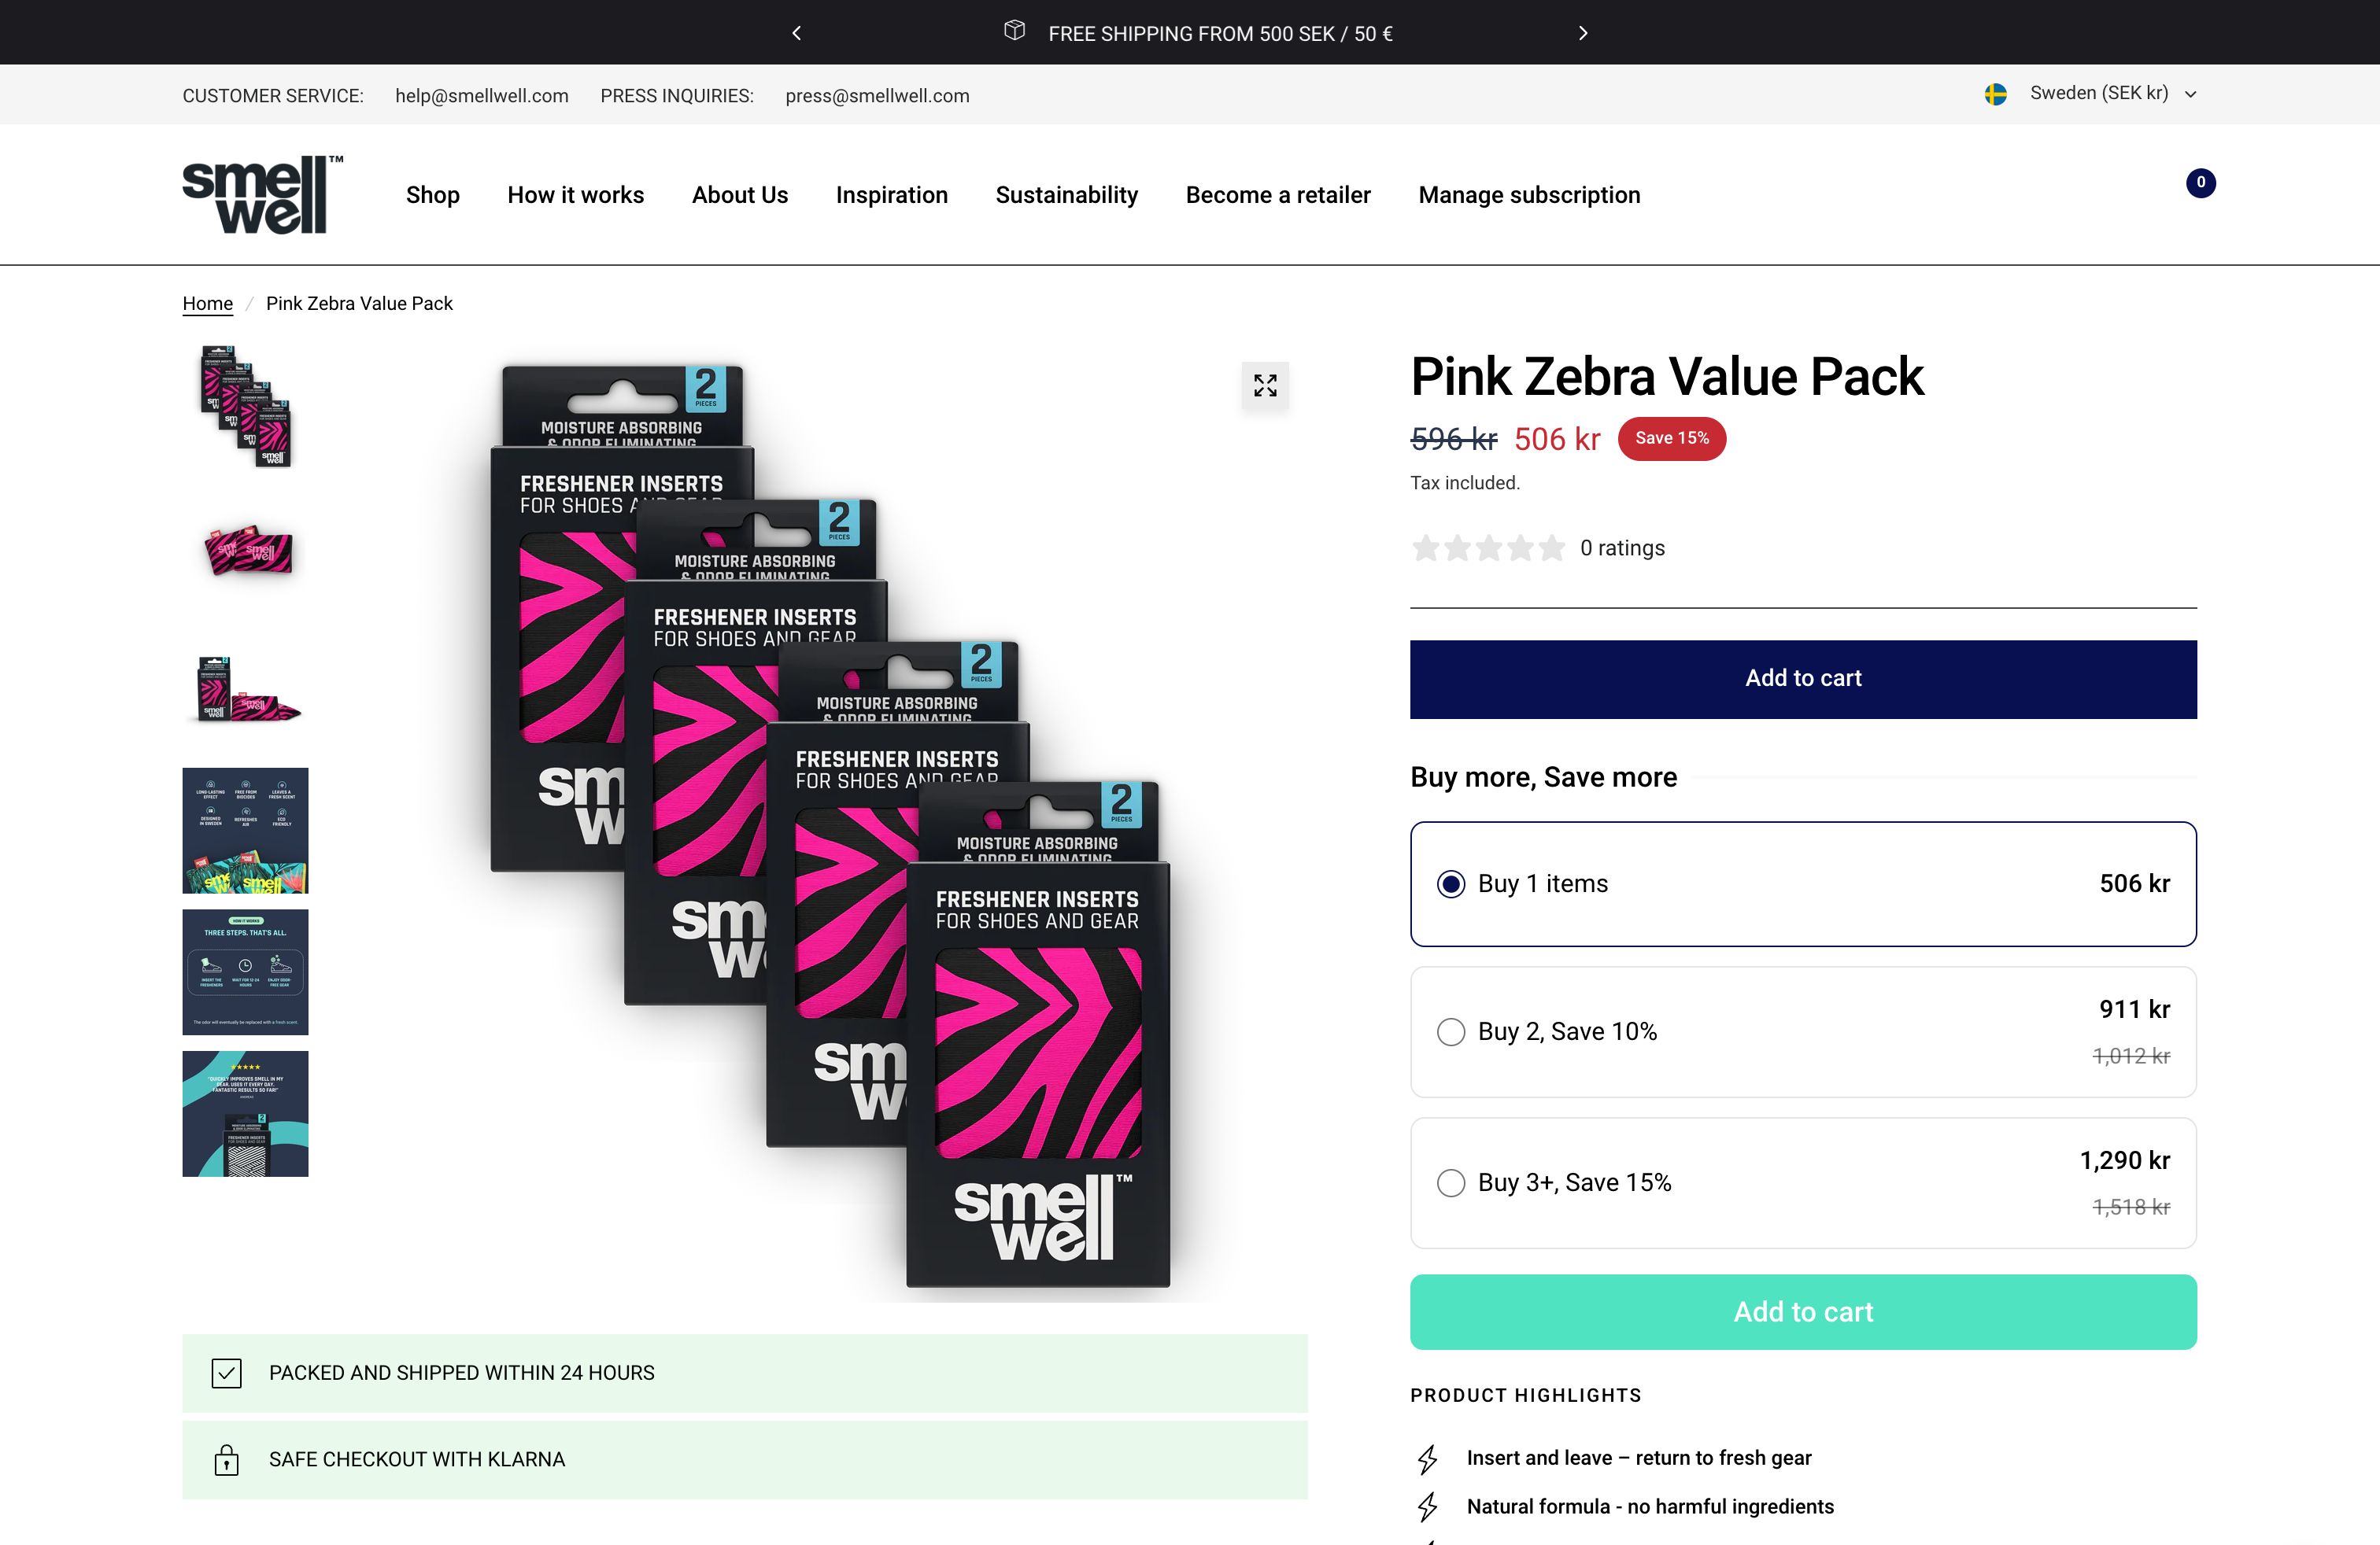The image size is (2380, 1545).
Task: Open the How it works menu item
Action: pos(575,195)
